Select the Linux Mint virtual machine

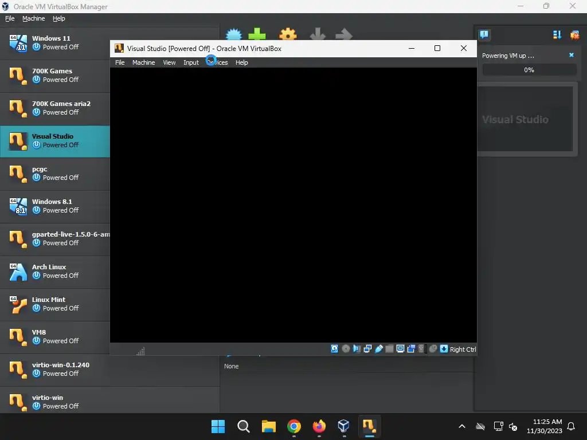(x=55, y=304)
